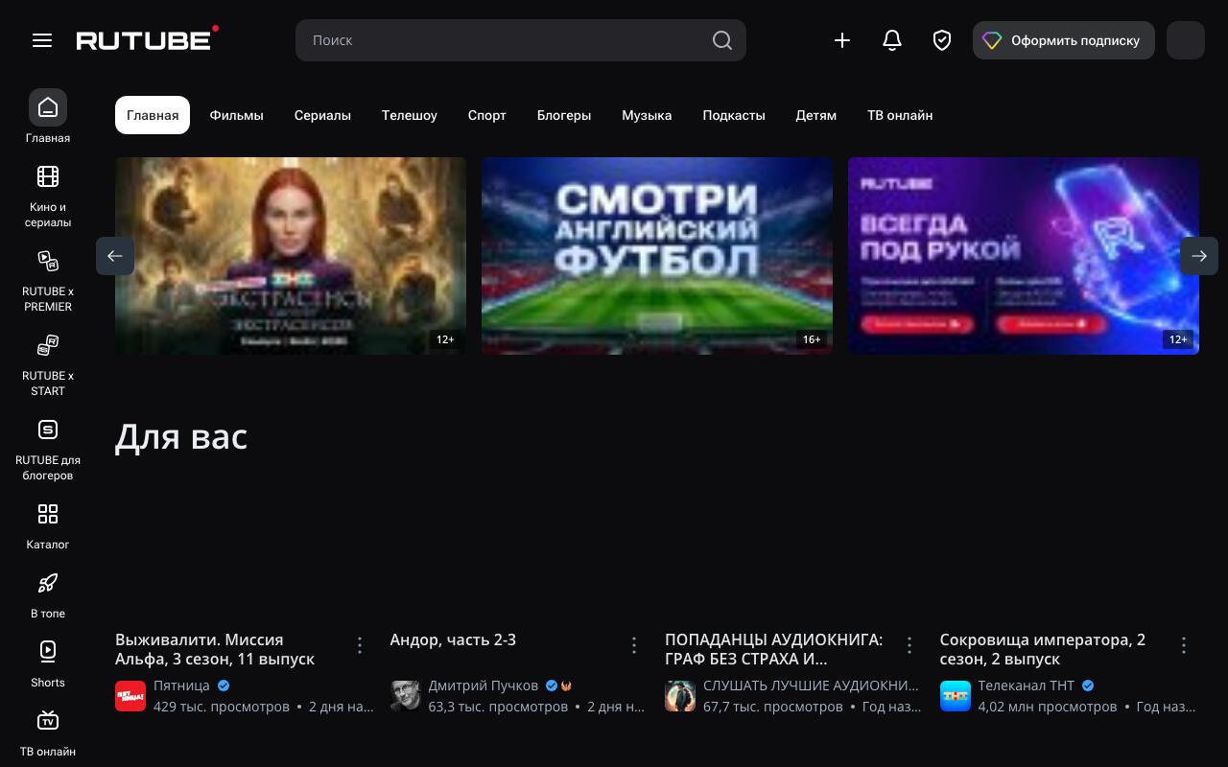This screenshot has width=1228, height=767.
Task: Click Оформить подписку button
Action: (x=1064, y=40)
